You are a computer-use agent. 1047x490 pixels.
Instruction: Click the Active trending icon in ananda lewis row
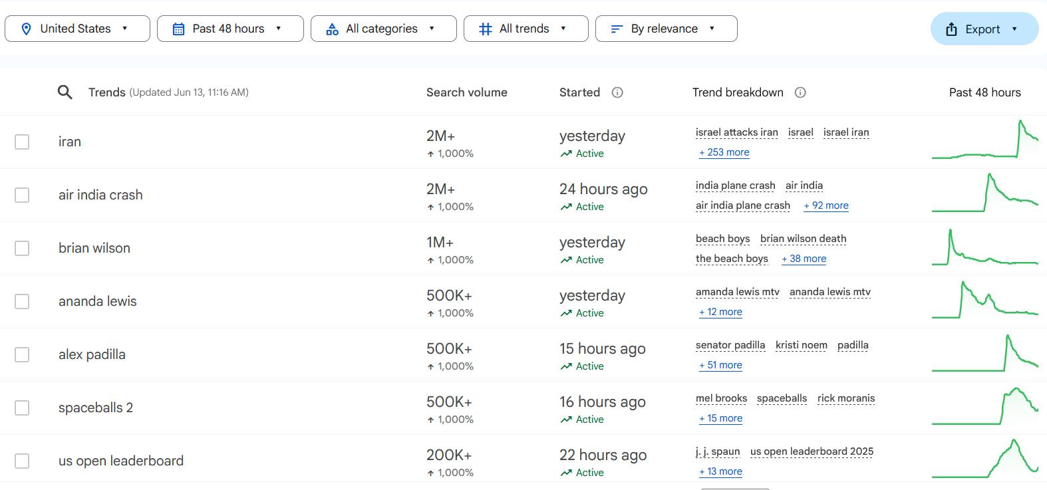tap(566, 313)
